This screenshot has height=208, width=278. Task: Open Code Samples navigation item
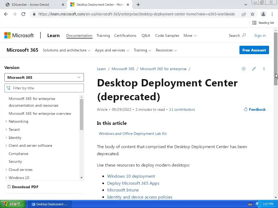tap(167, 35)
